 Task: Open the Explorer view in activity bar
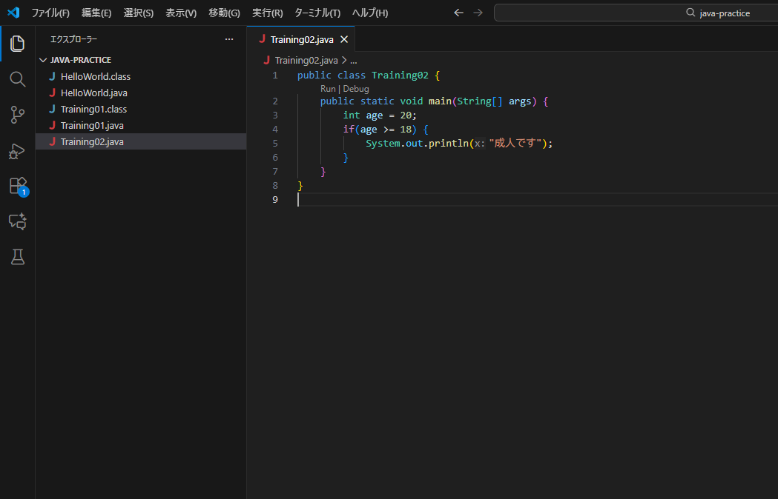click(x=17, y=44)
